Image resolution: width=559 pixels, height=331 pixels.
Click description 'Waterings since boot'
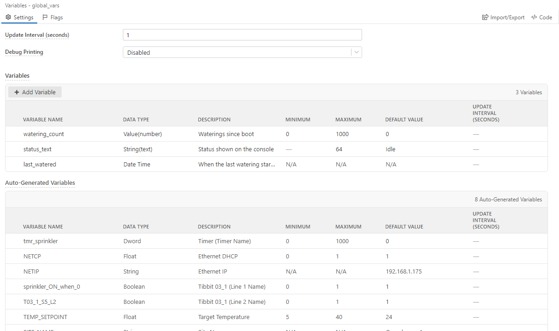click(226, 134)
